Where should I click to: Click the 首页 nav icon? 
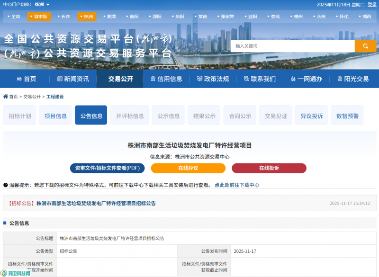tap(19, 79)
